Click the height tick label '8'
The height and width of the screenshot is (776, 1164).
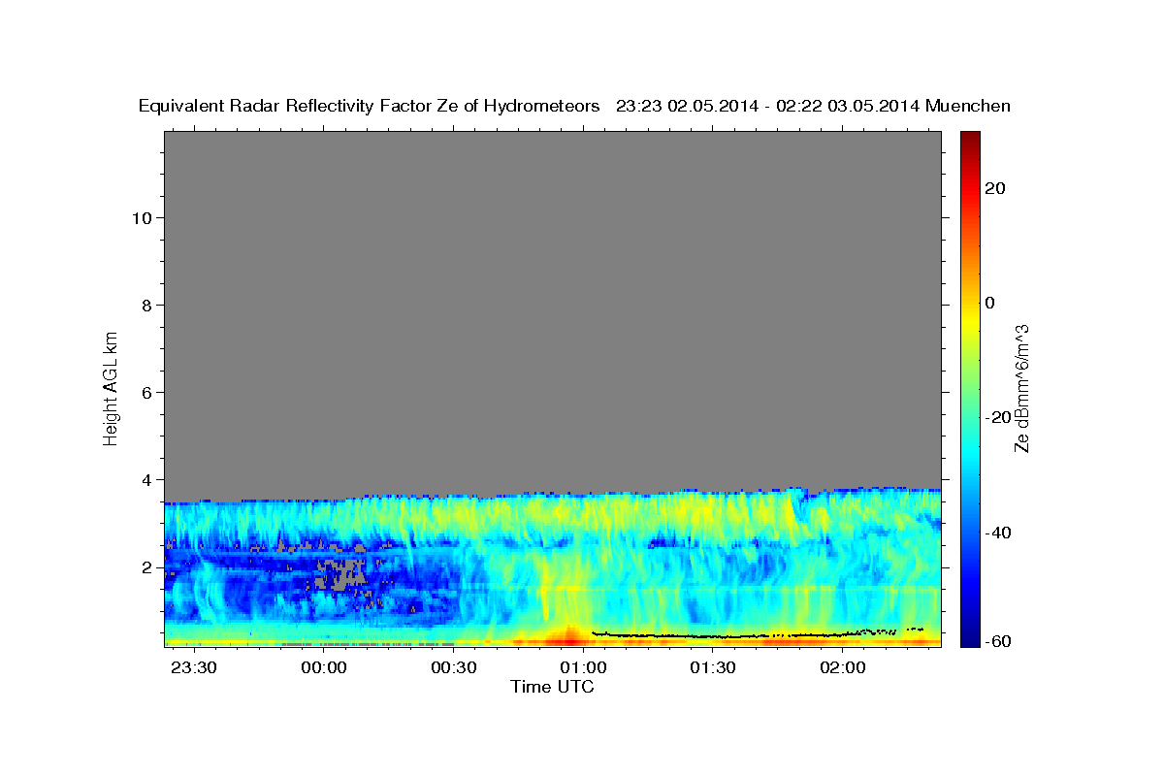pyautogui.click(x=146, y=305)
